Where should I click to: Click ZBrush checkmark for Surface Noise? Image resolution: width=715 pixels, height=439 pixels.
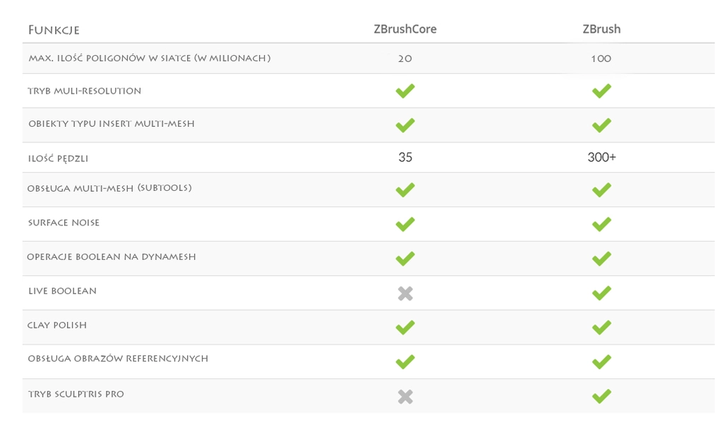point(601,224)
